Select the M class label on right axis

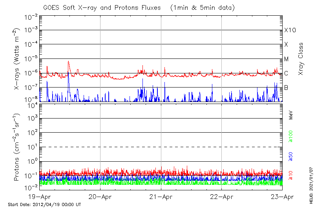(287, 59)
